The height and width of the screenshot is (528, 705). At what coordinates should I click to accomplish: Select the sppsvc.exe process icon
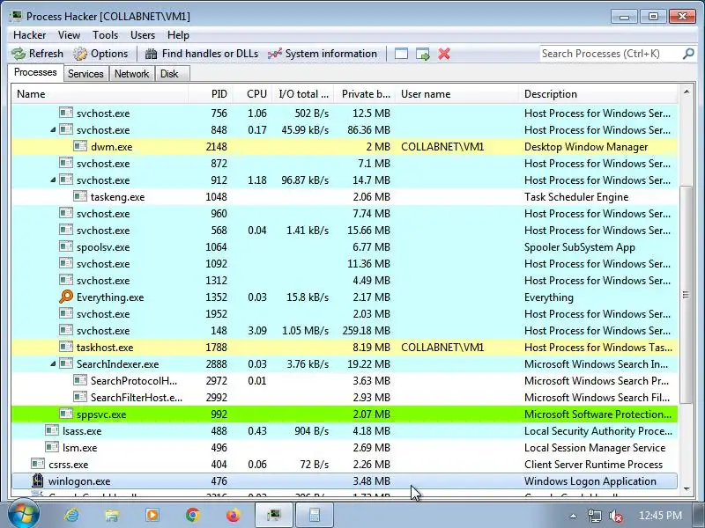pyautogui.click(x=65, y=414)
